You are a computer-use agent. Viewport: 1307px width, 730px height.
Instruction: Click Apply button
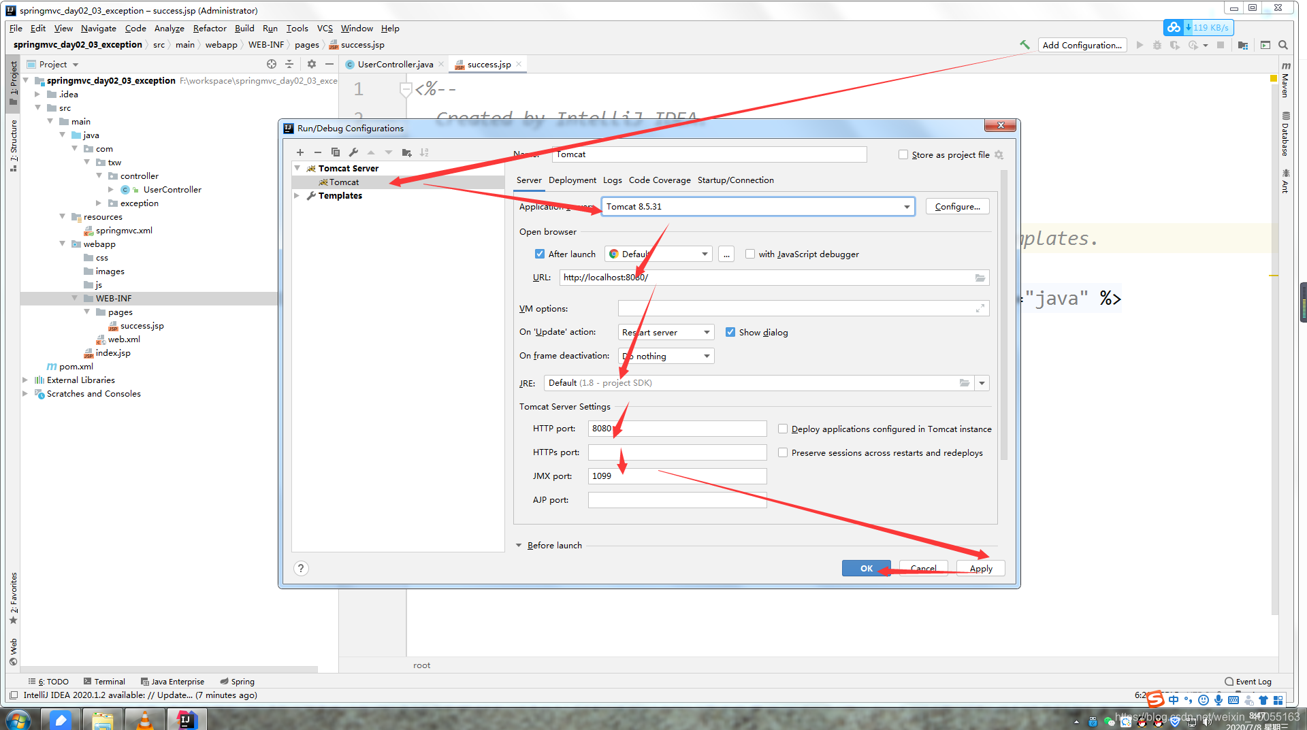click(981, 569)
